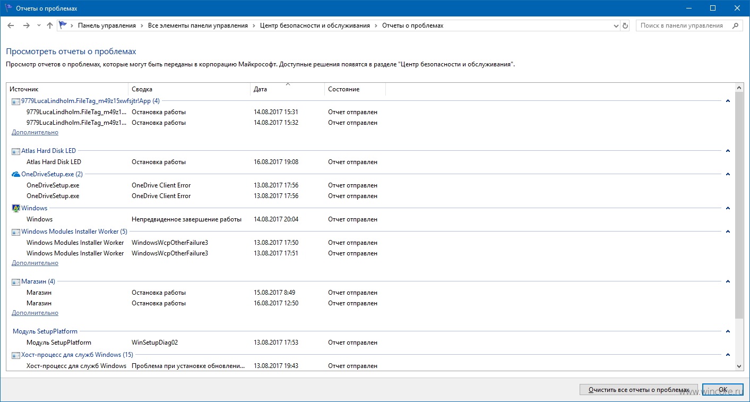Maximize the Отчеты о проблемах window
The image size is (750, 402).
(713, 8)
